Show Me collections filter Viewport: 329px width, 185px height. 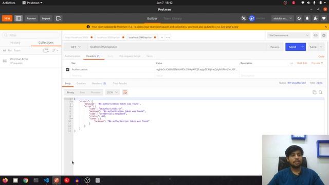click(x=10, y=50)
